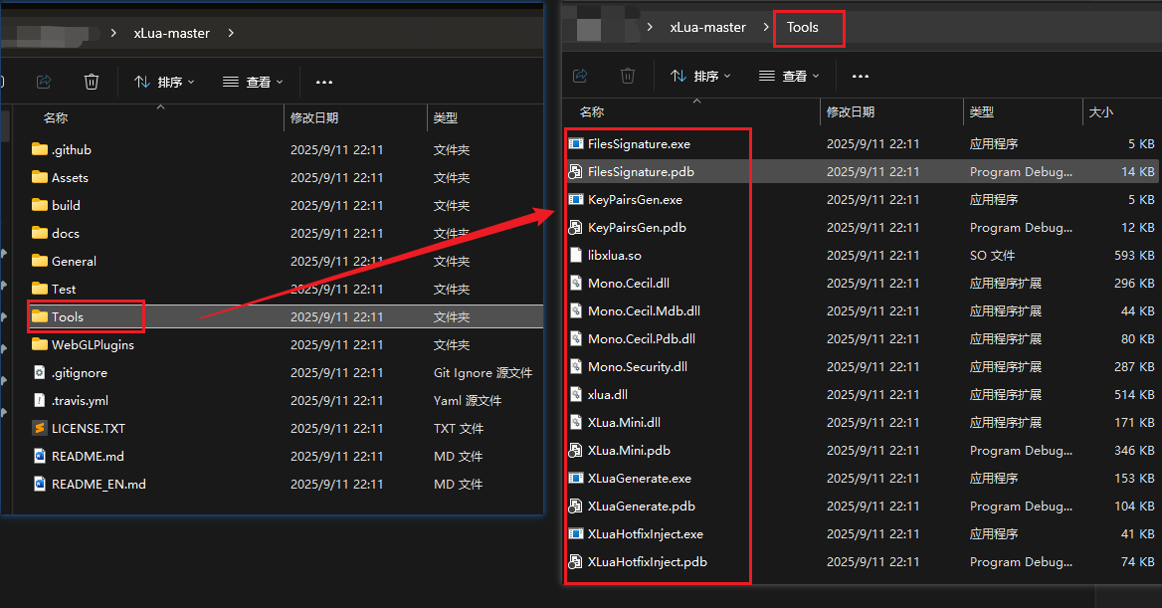Click the SO 文件 type cell
Image resolution: width=1162 pixels, height=608 pixels.
click(992, 255)
